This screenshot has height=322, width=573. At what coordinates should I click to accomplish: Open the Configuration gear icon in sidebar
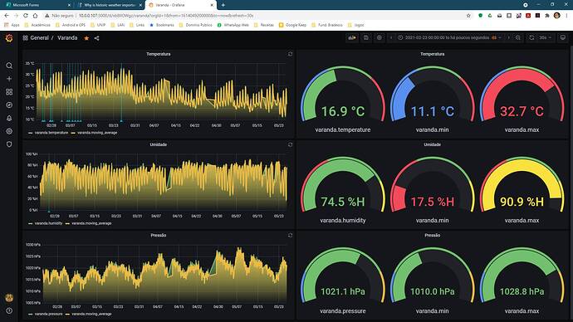coord(9,131)
